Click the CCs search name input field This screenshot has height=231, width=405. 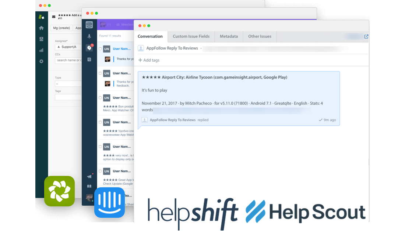point(68,60)
